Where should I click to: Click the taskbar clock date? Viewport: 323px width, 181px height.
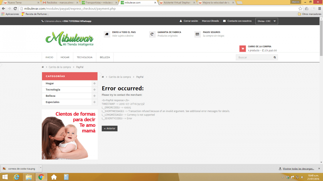[314, 177]
